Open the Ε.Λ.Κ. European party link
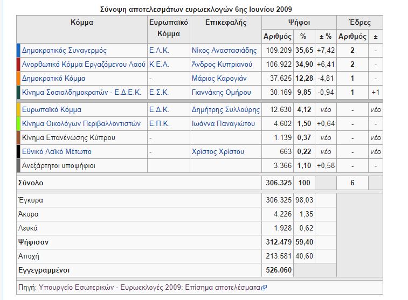The height and width of the screenshot is (300, 408). pos(159,51)
